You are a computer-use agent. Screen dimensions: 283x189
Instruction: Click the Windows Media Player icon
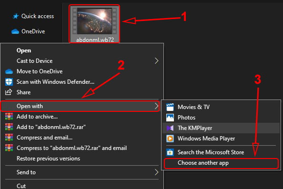pos(170,139)
